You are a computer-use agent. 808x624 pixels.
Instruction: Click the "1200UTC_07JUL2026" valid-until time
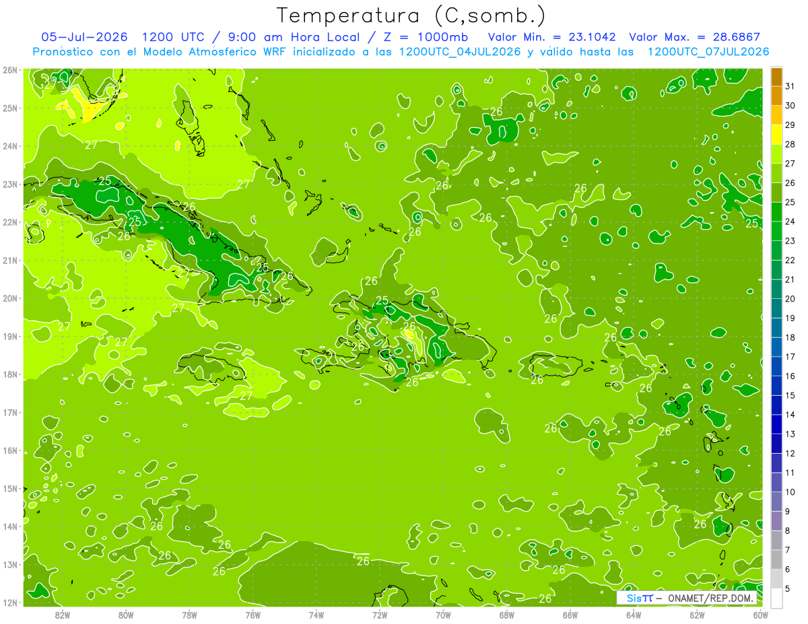tap(708, 52)
